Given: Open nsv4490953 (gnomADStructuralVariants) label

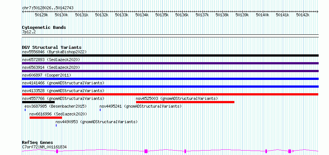Looking at the screenshot, I should coord(96,122).
